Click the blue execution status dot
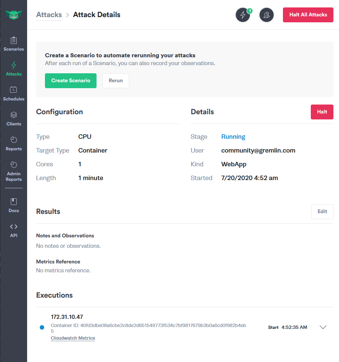The height and width of the screenshot is (362, 339). tap(42, 327)
